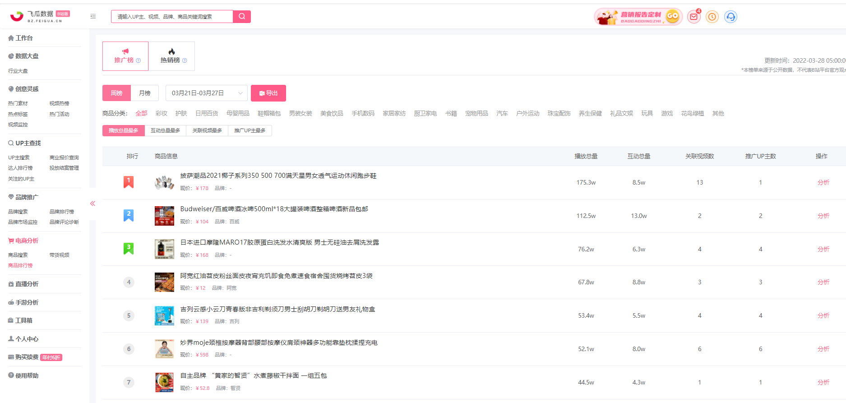This screenshot has height=403, width=846.
Task: Filter category by 美食饮品
Action: pyautogui.click(x=332, y=113)
